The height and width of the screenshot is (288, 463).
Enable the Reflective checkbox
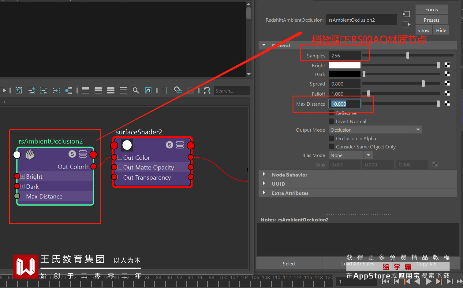(x=331, y=113)
